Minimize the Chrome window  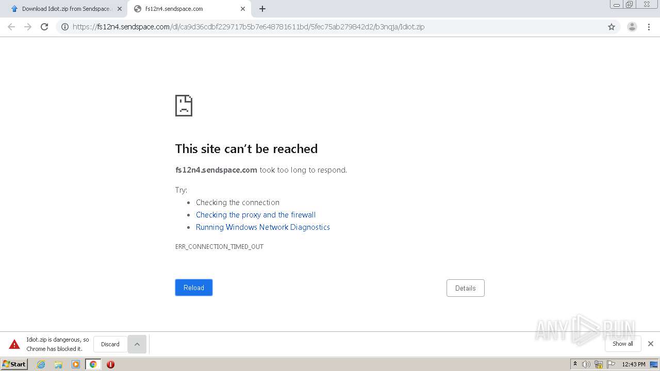[616, 5]
